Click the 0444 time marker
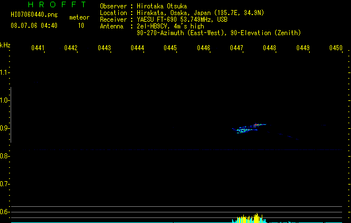 [x=137, y=48]
